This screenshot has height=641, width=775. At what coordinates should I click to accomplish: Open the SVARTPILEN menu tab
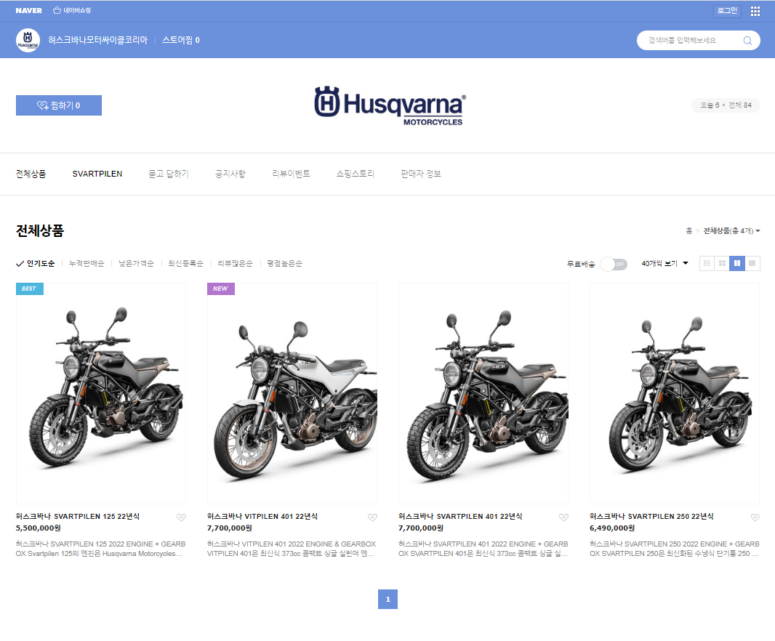coord(97,174)
